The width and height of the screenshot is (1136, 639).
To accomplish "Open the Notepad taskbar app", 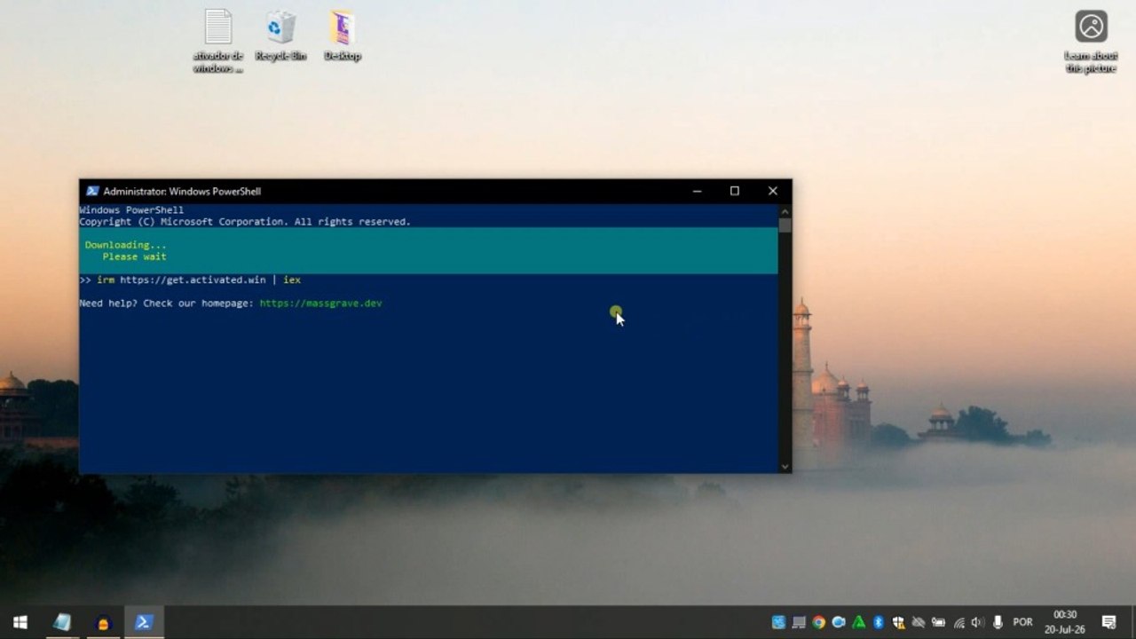I will pyautogui.click(x=61, y=622).
